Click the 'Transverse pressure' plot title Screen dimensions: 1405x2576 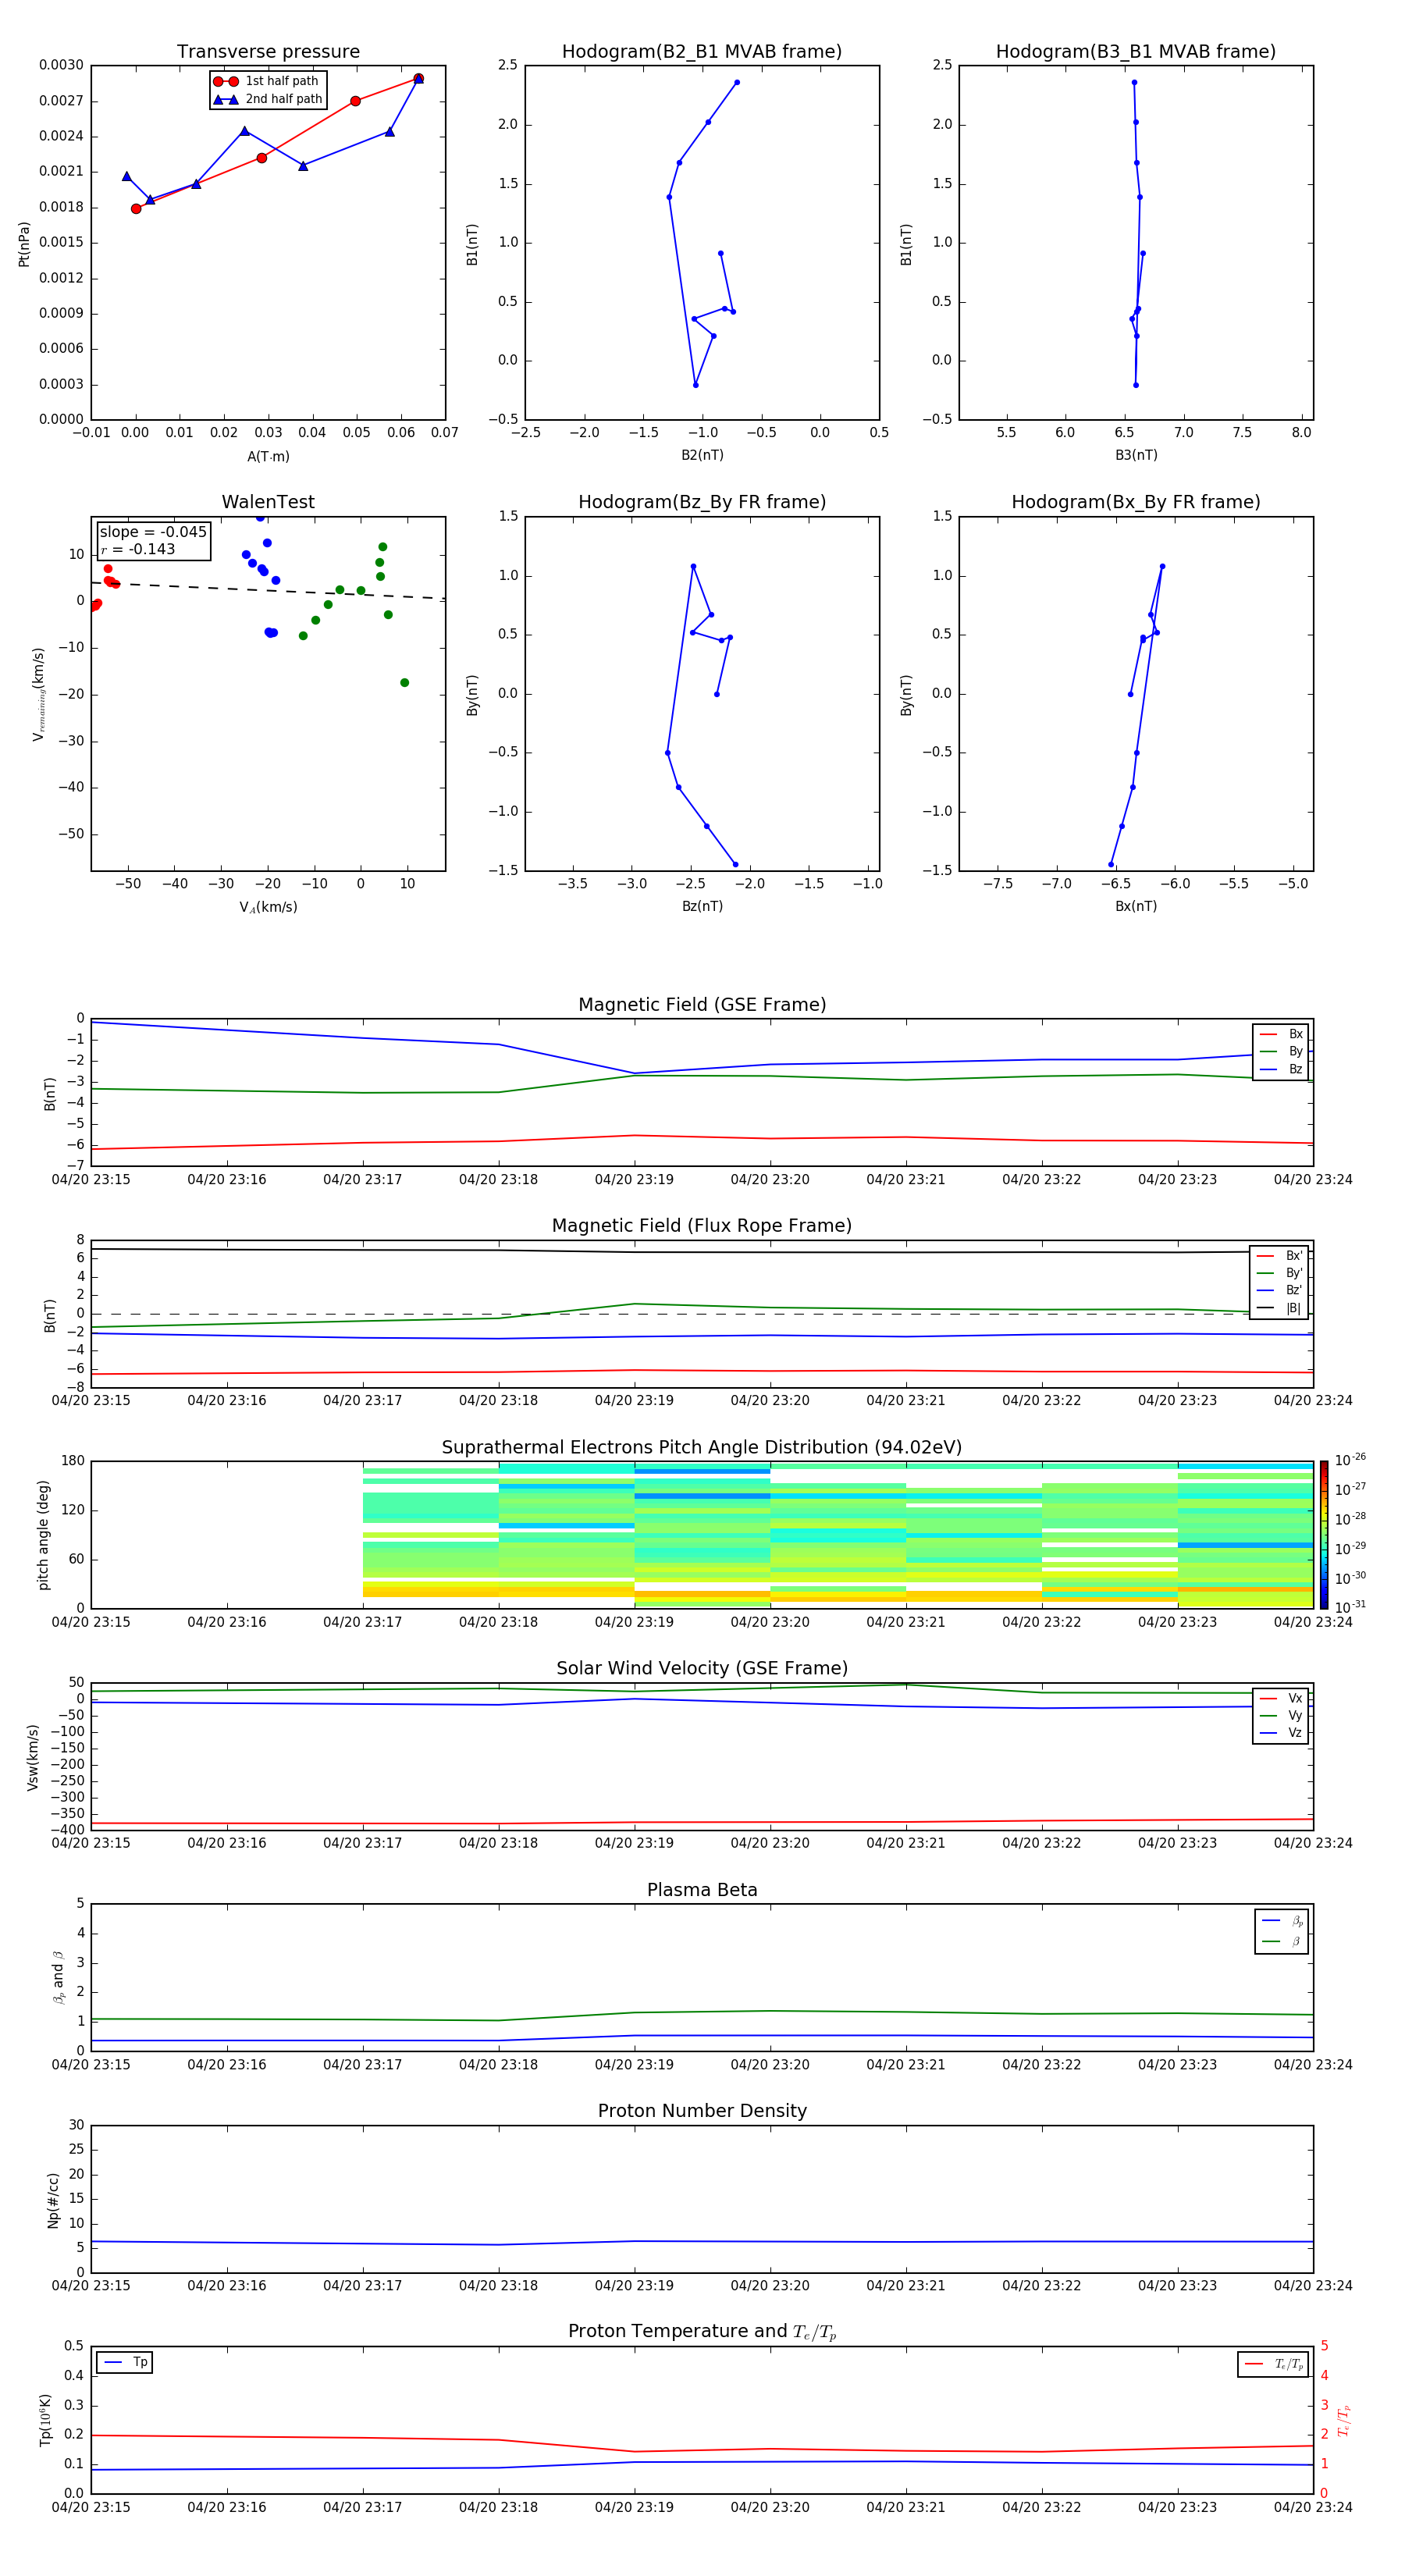tap(268, 52)
